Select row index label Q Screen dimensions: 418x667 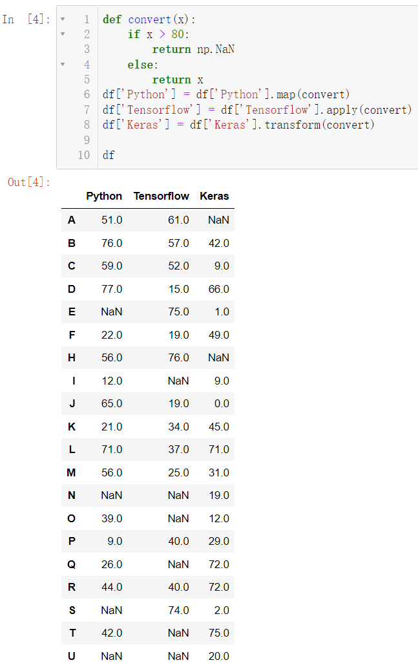[x=72, y=564]
